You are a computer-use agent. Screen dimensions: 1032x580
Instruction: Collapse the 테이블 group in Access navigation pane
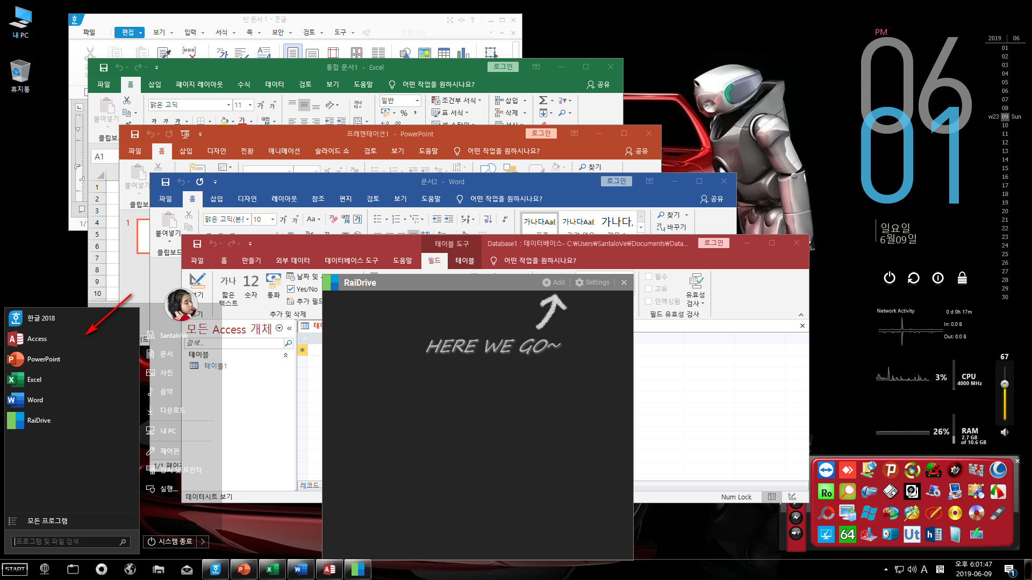tap(285, 355)
